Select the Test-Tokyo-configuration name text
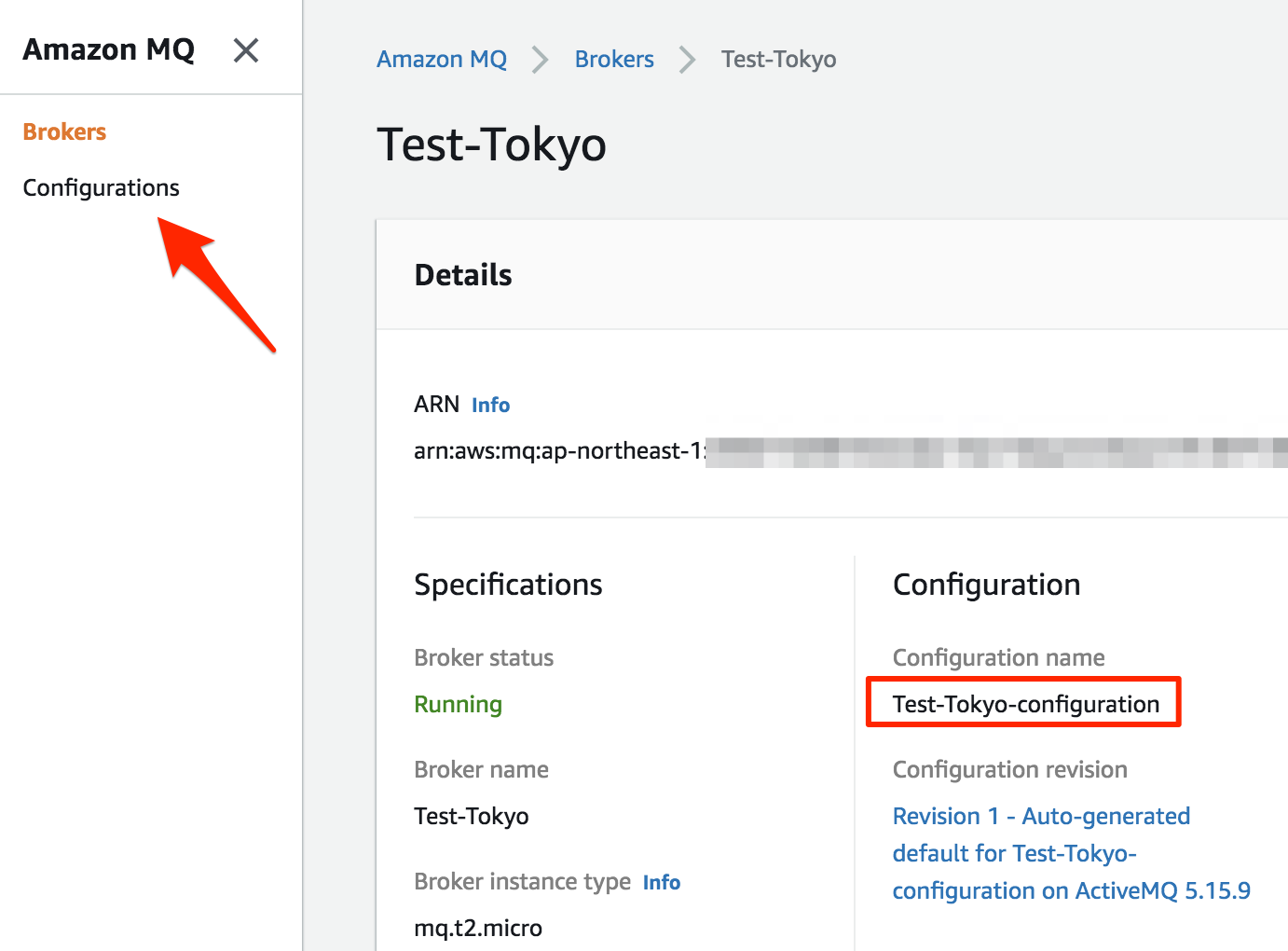 [1026, 704]
